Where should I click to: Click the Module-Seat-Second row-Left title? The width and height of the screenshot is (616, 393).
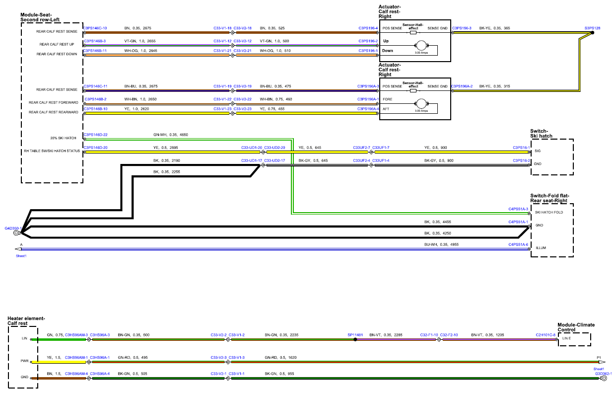[40, 17]
